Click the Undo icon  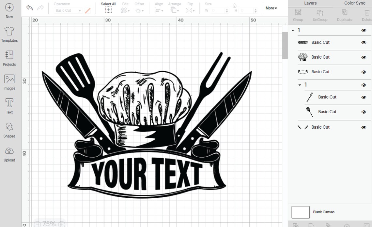tap(29, 7)
